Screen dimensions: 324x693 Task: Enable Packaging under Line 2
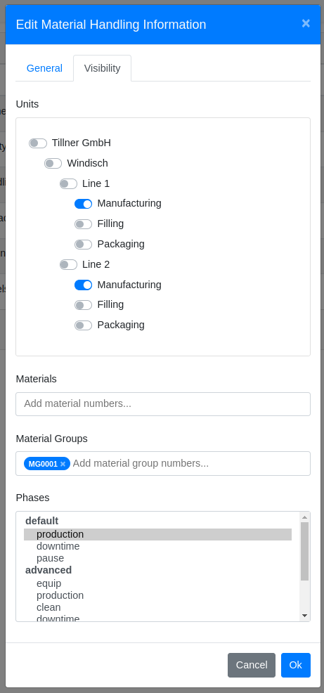click(x=83, y=325)
